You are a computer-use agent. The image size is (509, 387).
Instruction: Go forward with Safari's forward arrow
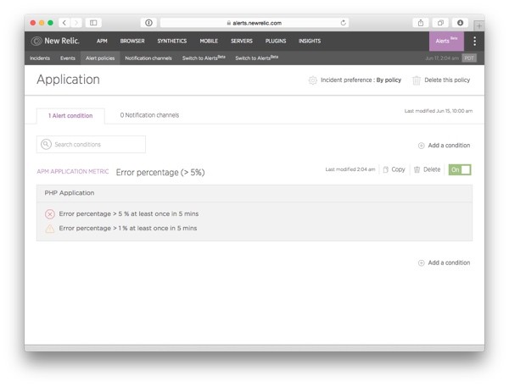pyautogui.click(x=76, y=23)
